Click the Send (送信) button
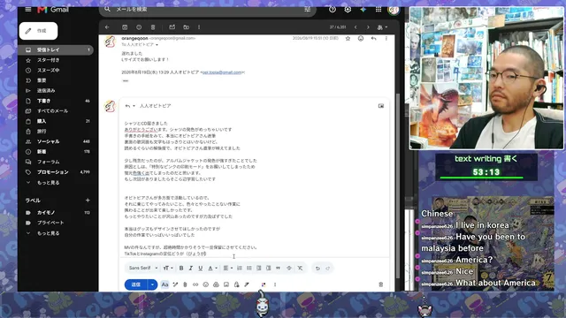 (135, 284)
